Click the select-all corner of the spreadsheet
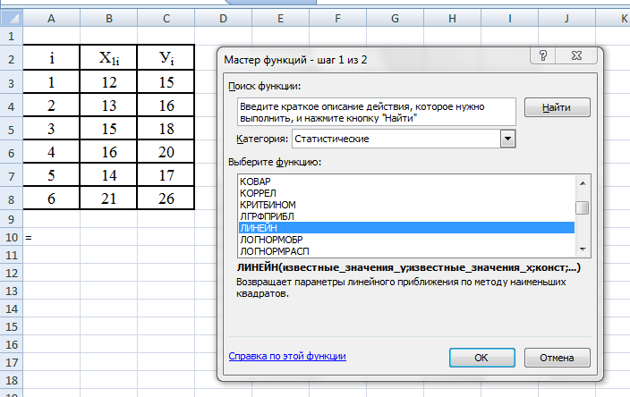630x397 pixels. (12, 18)
